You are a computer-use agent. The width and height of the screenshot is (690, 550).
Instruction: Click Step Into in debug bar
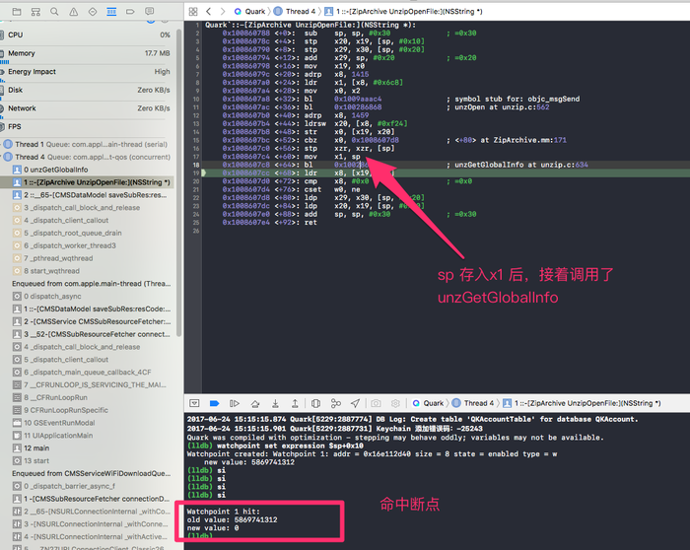point(275,403)
